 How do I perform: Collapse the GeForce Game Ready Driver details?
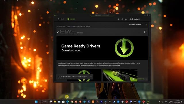click(x=146, y=32)
